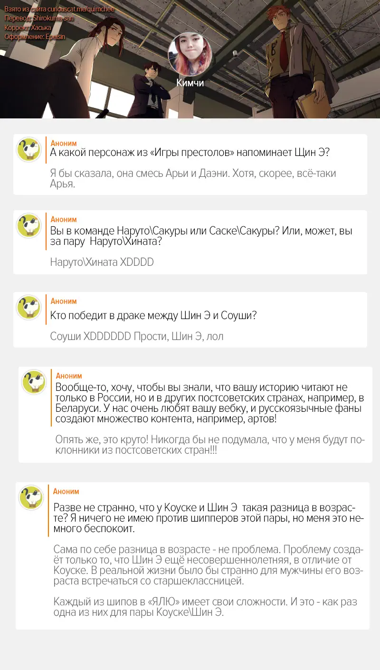Click the Кимчи username under the avatar
Image resolution: width=380 pixels, height=670 pixels.
pos(190,83)
